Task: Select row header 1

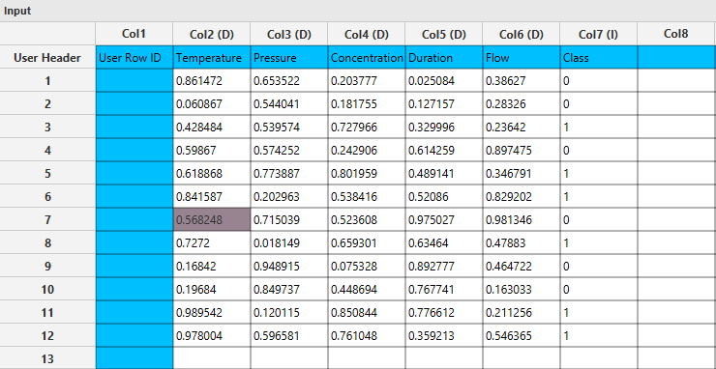Action: (47, 81)
